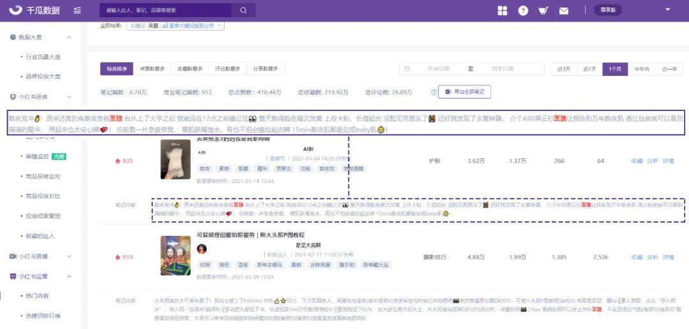Click the 新年戴大运 tag
Viewport: 689px width, 329px height.
(x=375, y=265)
